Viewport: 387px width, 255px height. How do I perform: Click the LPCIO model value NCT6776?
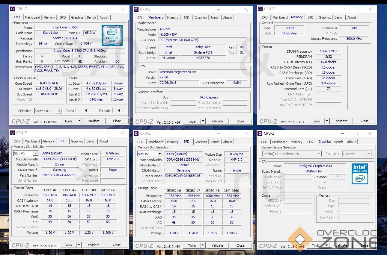click(x=203, y=58)
